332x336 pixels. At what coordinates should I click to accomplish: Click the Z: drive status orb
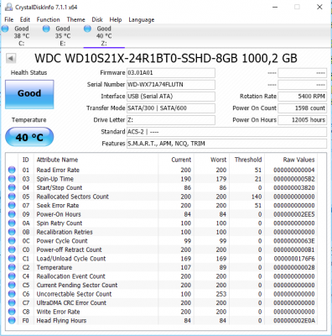(87, 29)
